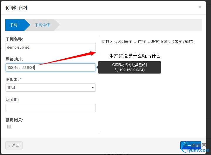
Task: Enable the 禁用网关 checkbox
Action: (9, 127)
